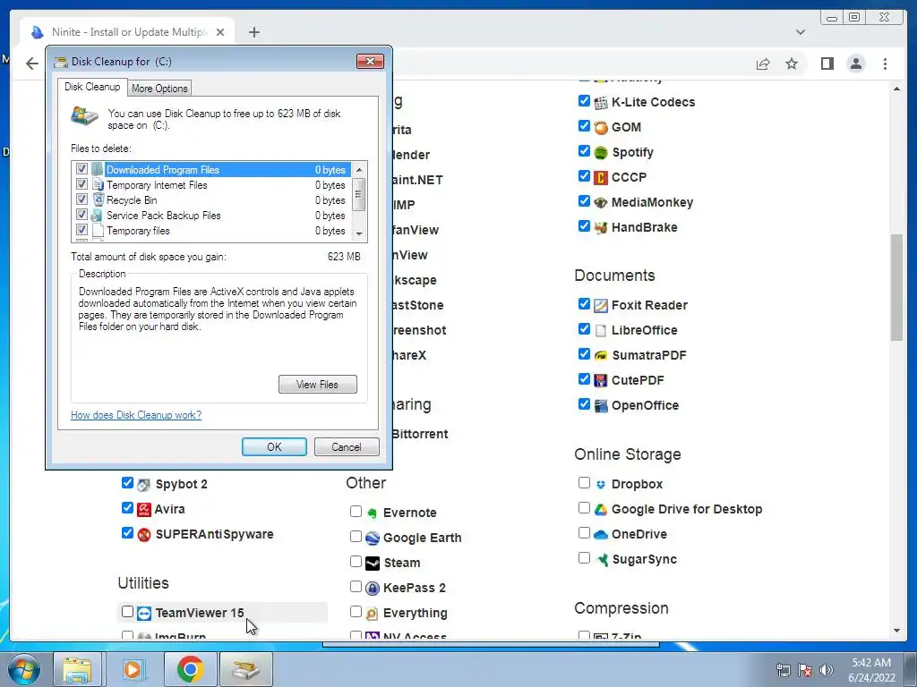The width and height of the screenshot is (917, 687).
Task: Go back using Chrome's back arrow
Action: 32,64
